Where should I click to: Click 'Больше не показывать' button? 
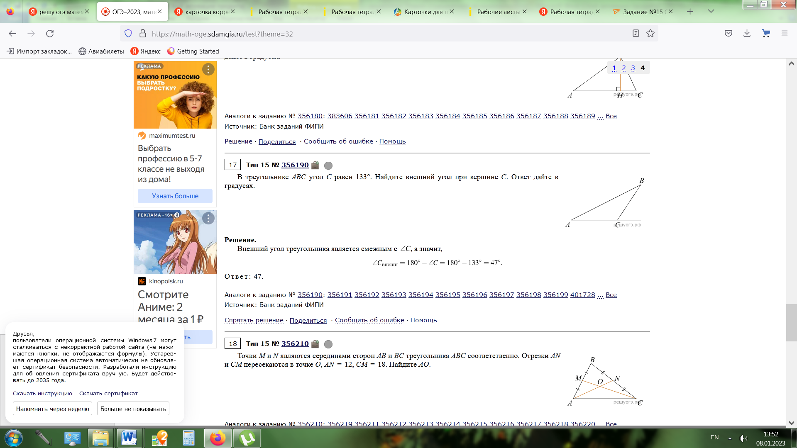(x=133, y=409)
